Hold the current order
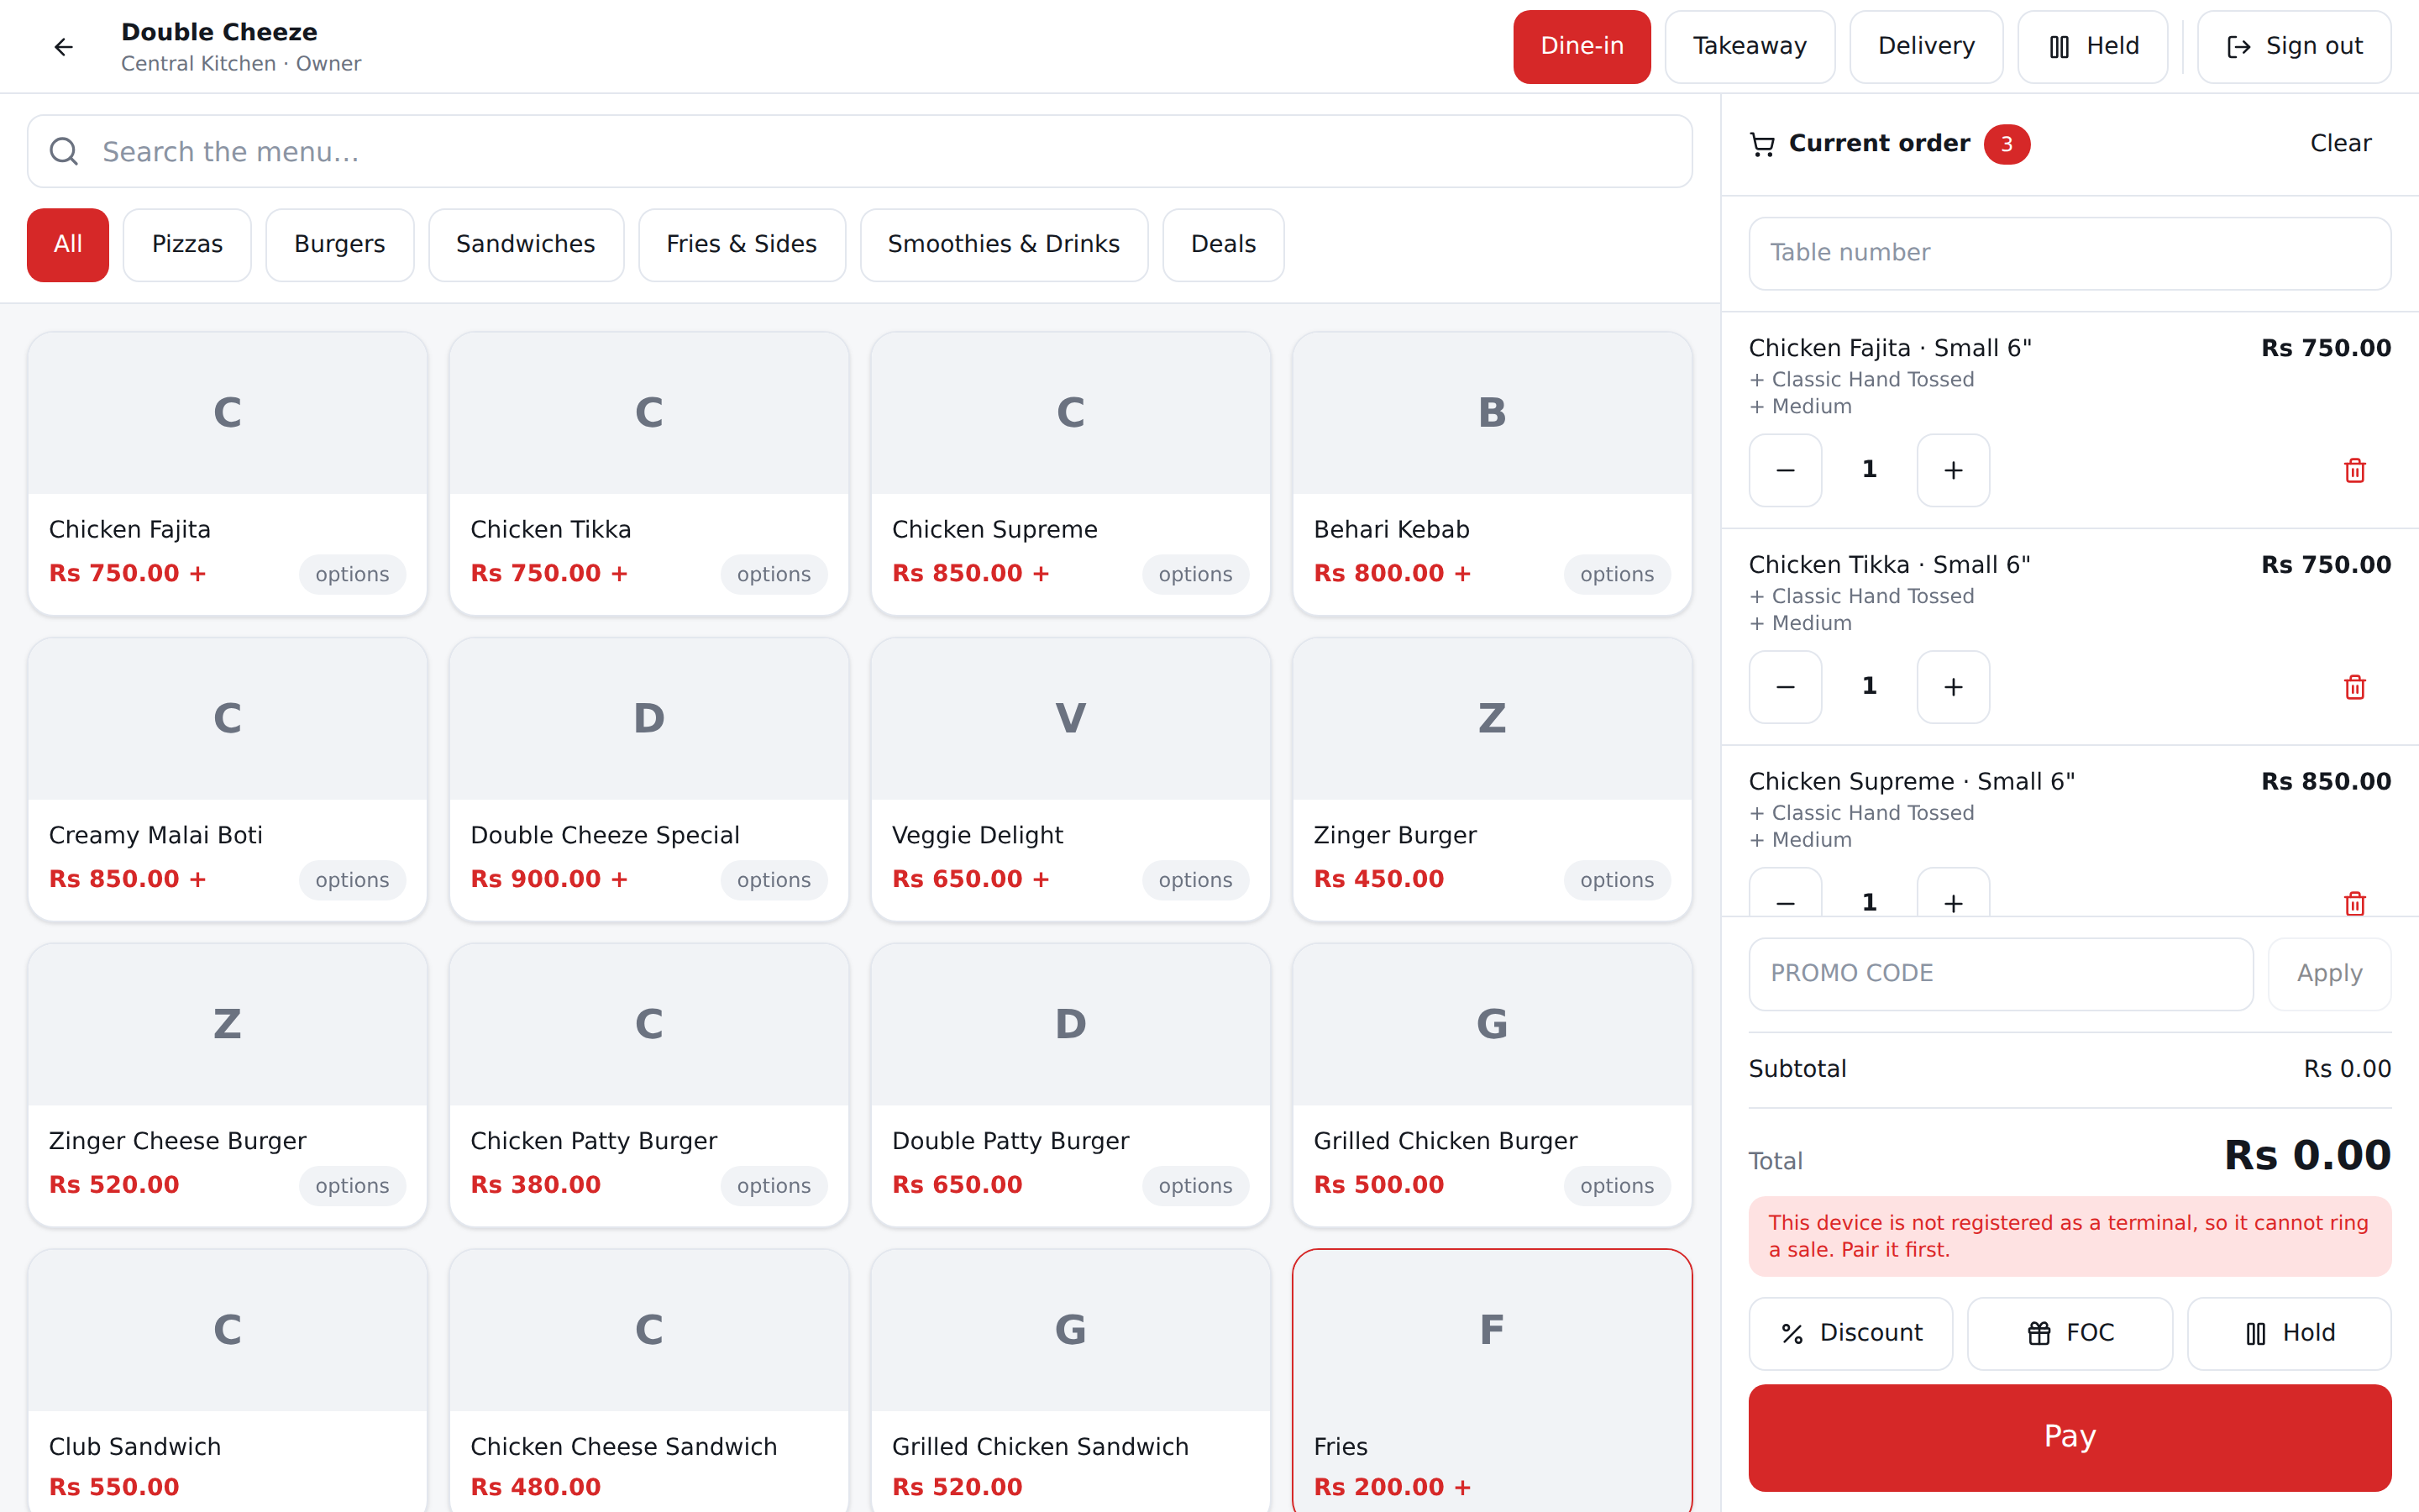 [x=2289, y=1333]
